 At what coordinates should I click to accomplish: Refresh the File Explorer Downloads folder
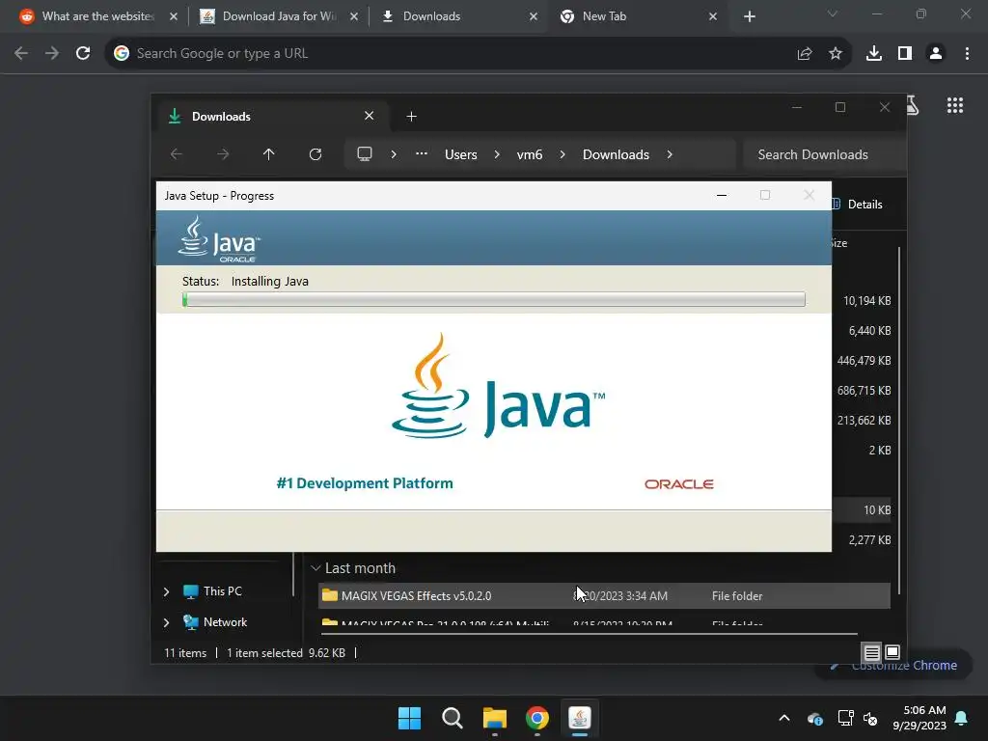coord(316,154)
